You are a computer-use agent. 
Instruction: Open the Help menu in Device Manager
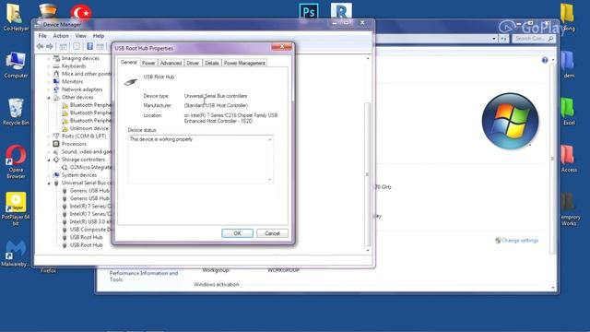[x=99, y=36]
